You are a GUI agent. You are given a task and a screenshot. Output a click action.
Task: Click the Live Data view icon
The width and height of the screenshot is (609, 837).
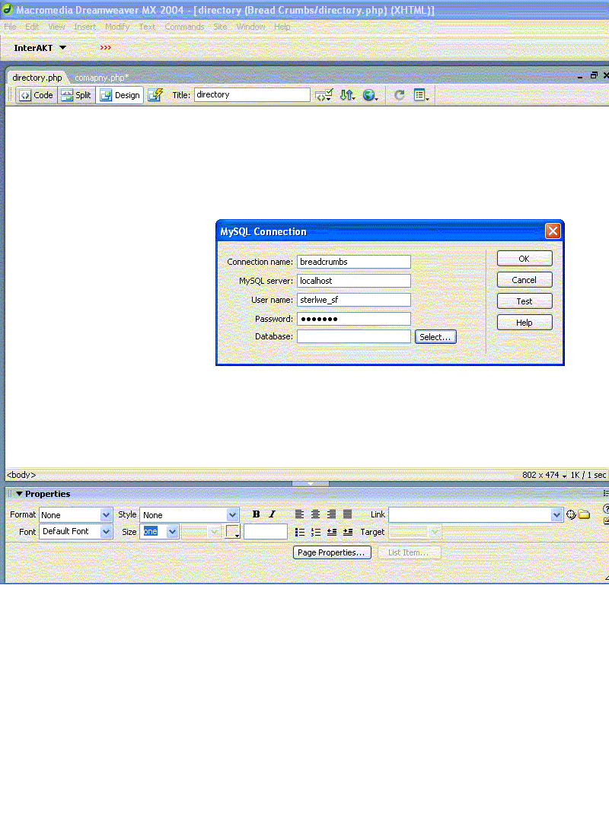click(155, 95)
